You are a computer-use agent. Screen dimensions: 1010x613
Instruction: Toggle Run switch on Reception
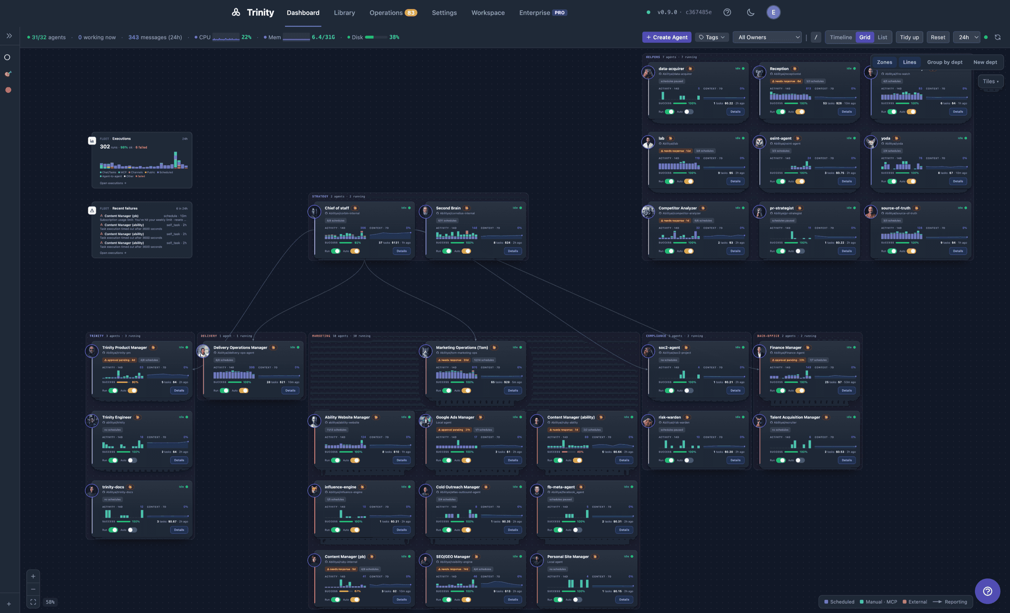[781, 112]
